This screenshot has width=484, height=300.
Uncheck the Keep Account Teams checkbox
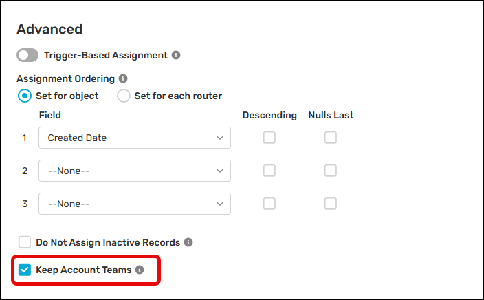click(x=24, y=270)
